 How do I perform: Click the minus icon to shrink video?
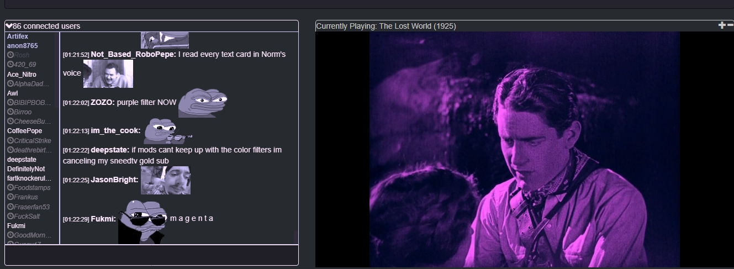[730, 25]
